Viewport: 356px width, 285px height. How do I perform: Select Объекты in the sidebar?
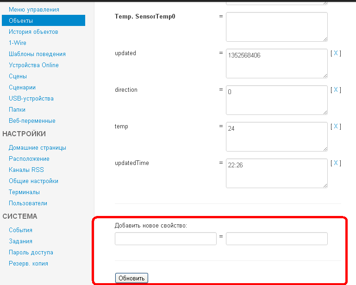coord(21,20)
